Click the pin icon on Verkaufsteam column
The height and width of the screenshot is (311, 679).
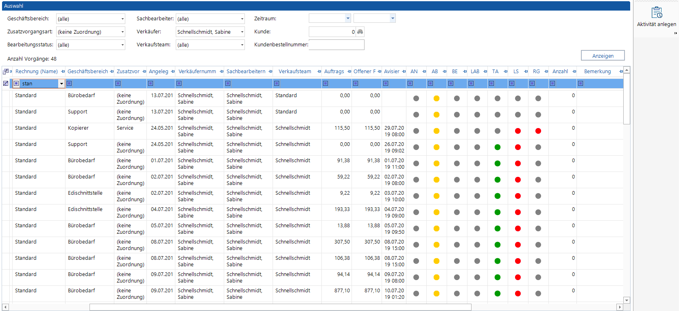click(319, 72)
